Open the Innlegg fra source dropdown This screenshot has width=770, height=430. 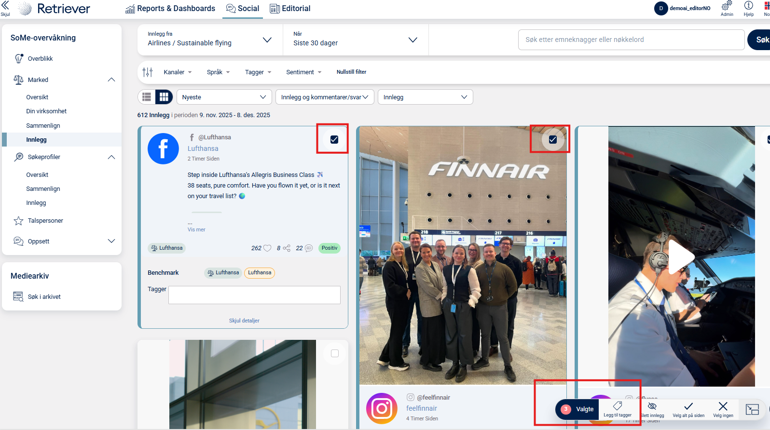(x=210, y=40)
